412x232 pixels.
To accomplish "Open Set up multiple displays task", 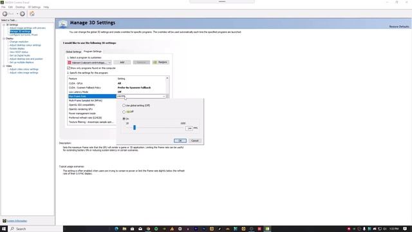I will [21, 62].
